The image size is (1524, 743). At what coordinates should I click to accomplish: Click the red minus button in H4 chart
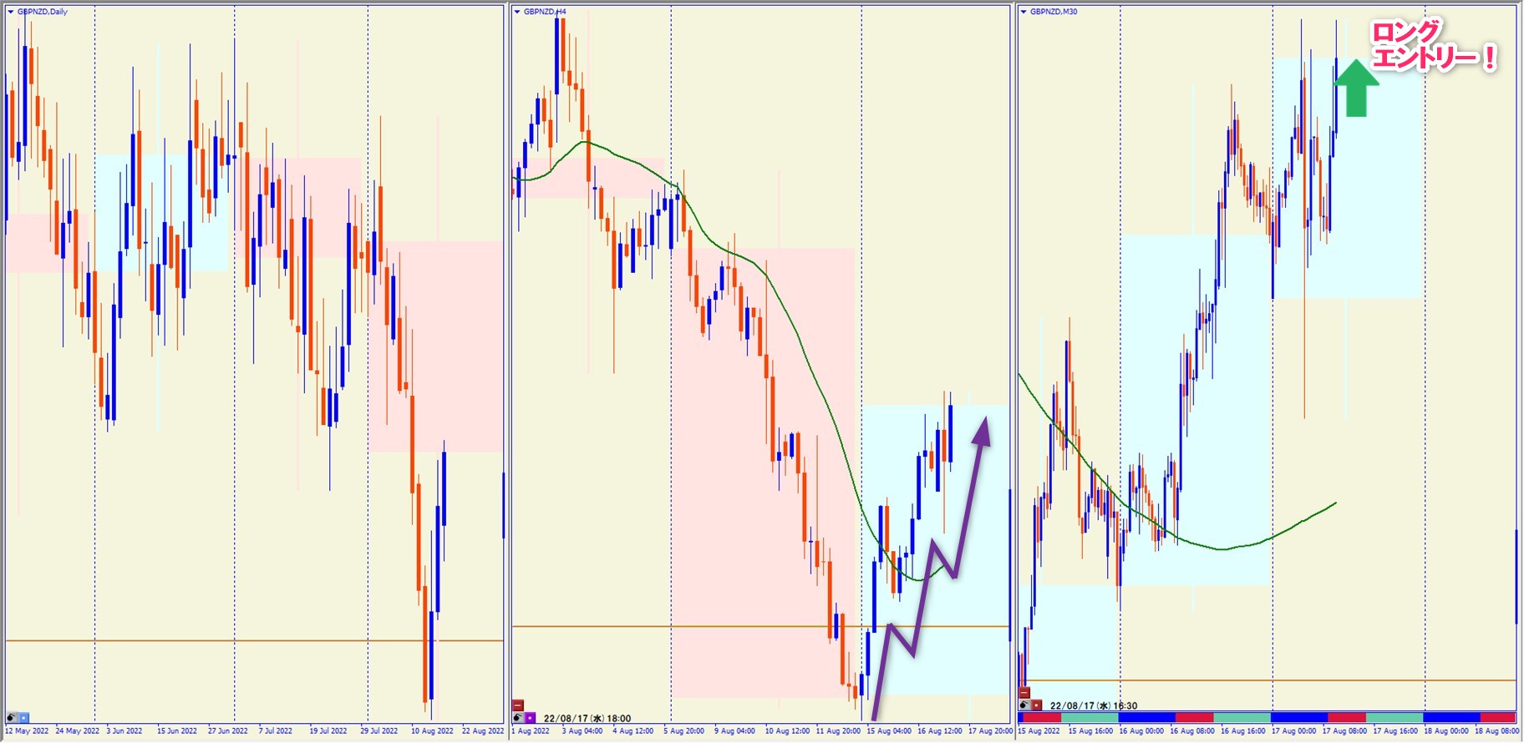518,705
